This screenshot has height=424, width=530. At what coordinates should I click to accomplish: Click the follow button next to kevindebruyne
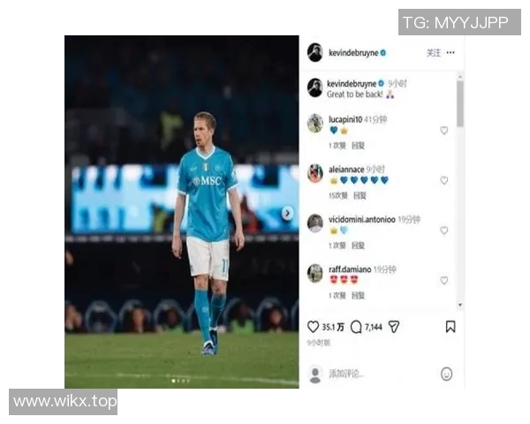pos(434,53)
